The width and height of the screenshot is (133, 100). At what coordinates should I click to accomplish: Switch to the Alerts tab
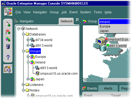[108, 89]
